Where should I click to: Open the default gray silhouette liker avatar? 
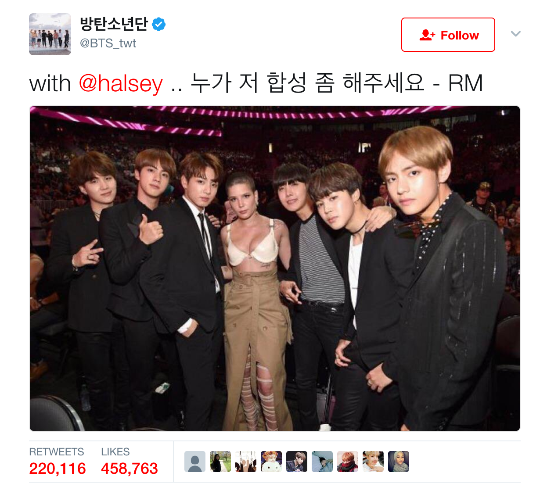pos(195,462)
